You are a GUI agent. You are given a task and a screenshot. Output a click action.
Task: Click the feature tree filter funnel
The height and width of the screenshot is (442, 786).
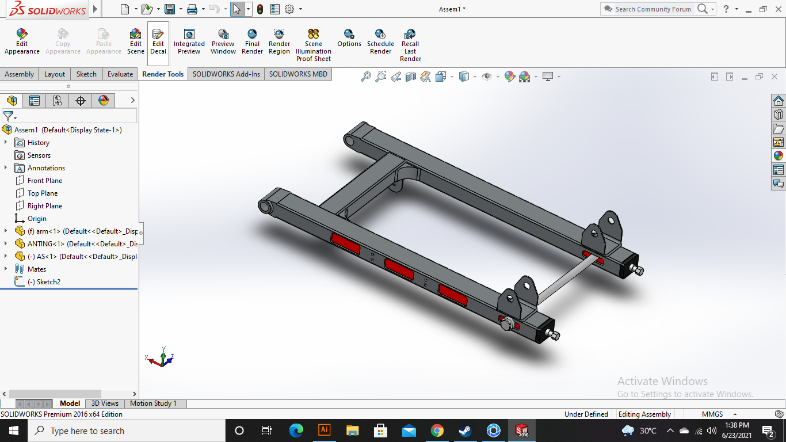[x=8, y=116]
